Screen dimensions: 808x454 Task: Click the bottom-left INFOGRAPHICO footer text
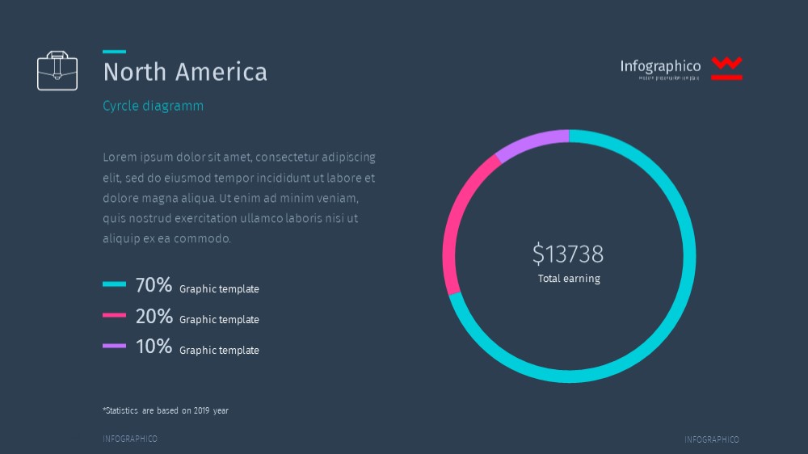(130, 439)
